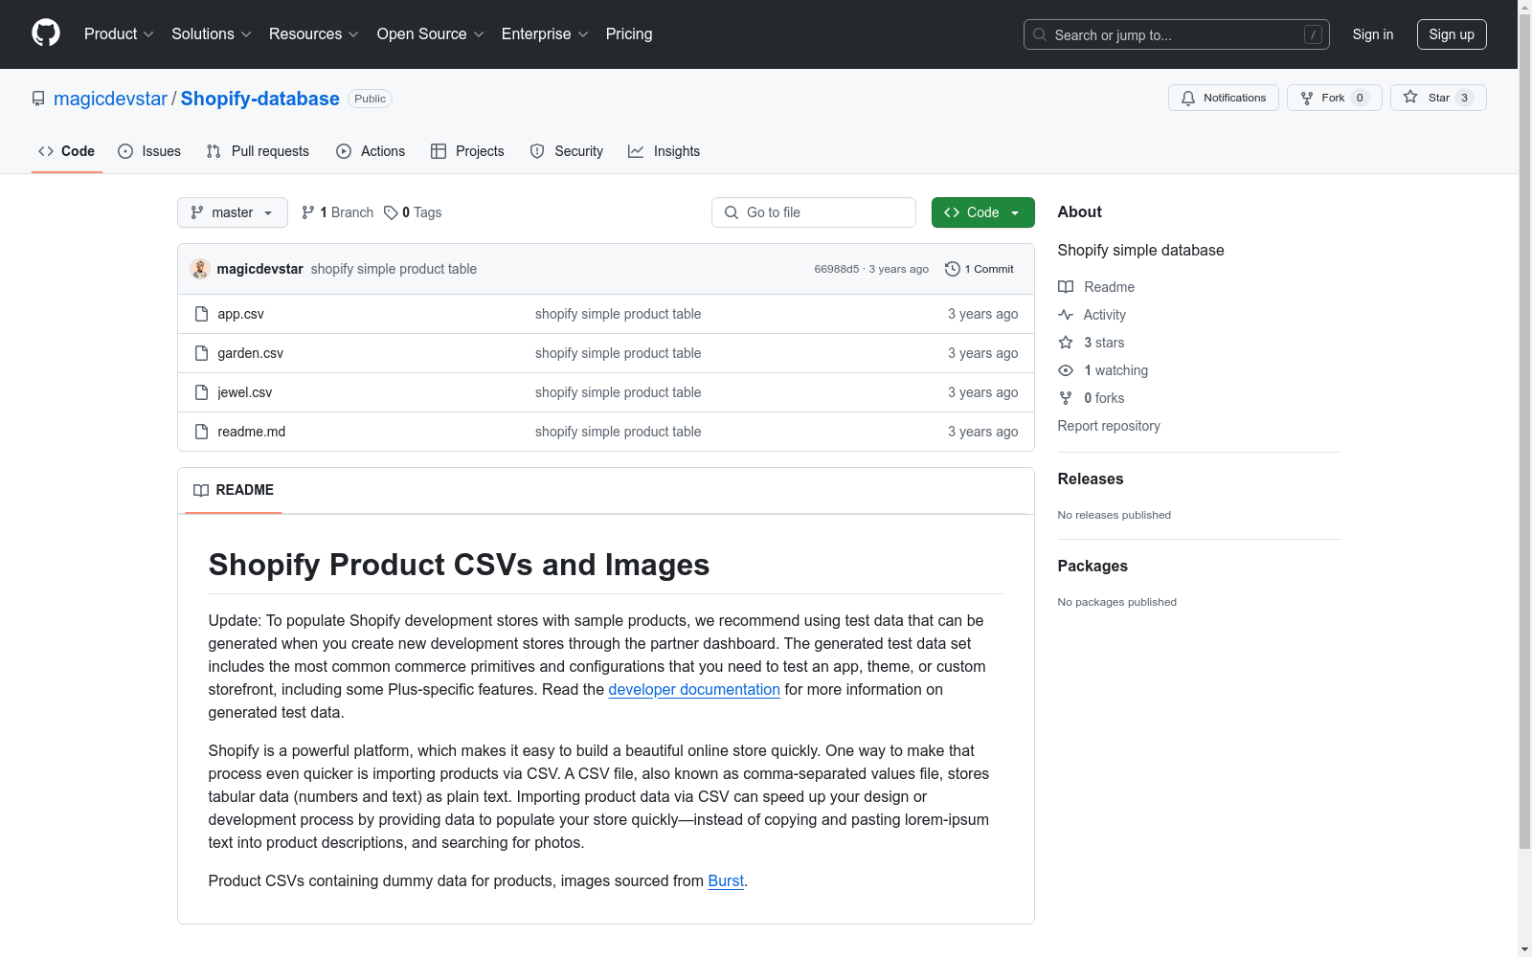This screenshot has width=1532, height=957.
Task: Open the Projects tab
Action: point(467,151)
